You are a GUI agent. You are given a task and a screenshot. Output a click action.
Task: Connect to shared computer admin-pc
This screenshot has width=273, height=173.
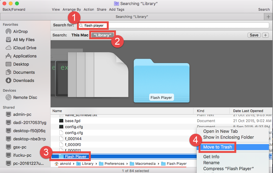19,114
